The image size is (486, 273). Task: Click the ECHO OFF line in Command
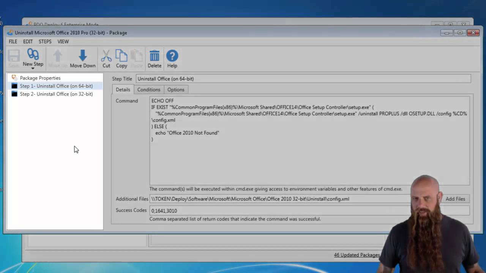click(163, 101)
